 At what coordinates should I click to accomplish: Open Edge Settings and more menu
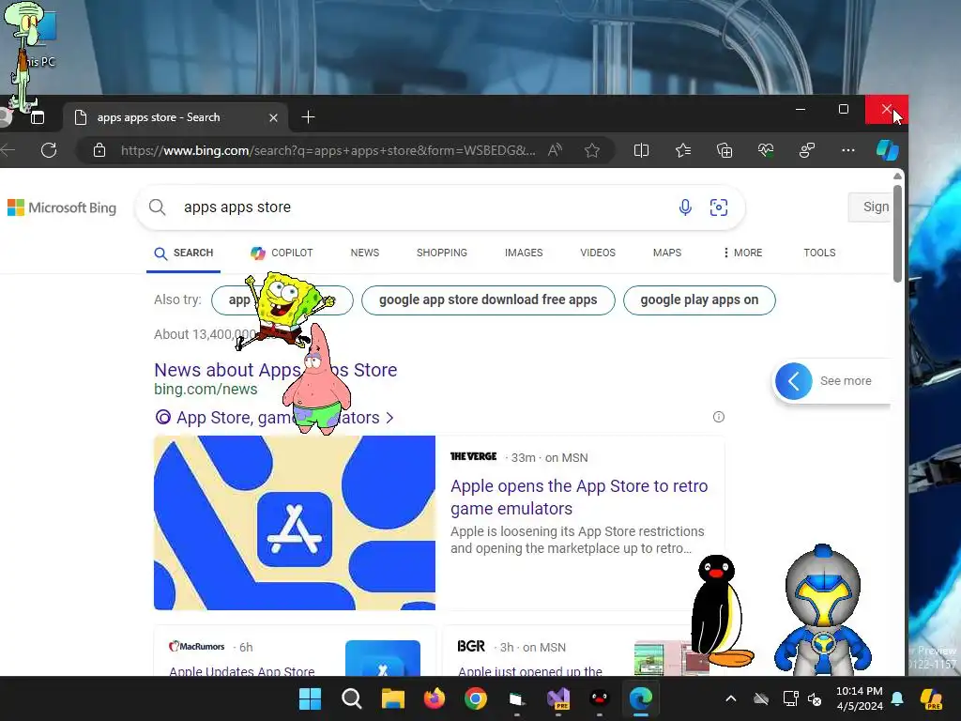coord(848,150)
